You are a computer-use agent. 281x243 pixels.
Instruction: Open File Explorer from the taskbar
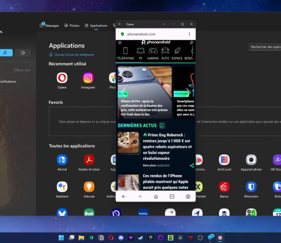(x=81, y=238)
